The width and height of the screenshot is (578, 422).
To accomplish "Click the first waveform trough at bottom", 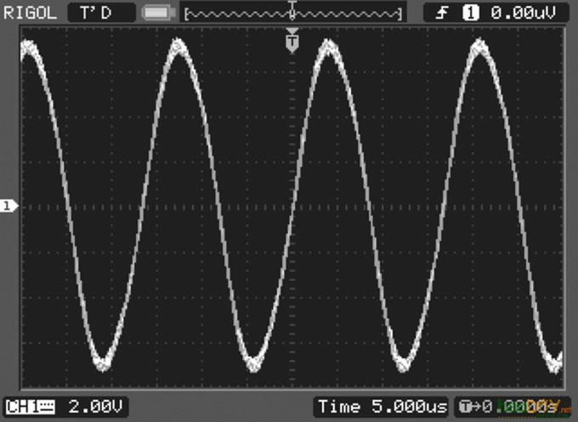I will 102,361.
